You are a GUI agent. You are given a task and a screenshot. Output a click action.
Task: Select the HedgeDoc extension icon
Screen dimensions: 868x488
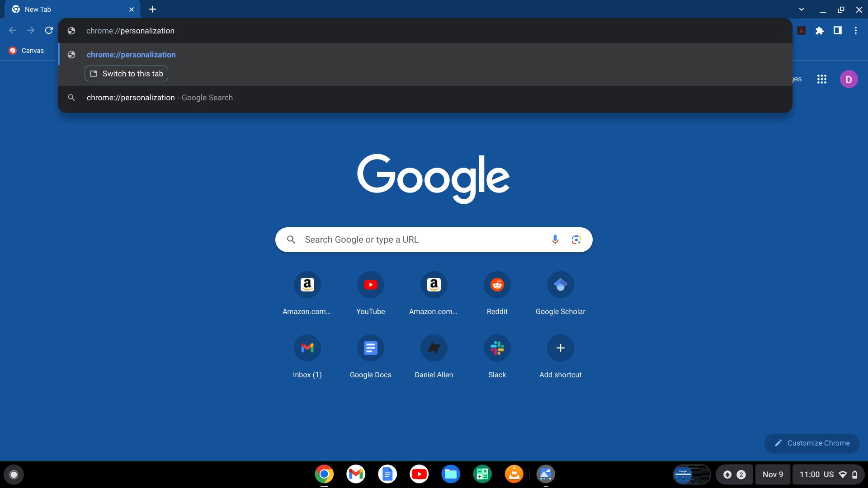point(801,30)
